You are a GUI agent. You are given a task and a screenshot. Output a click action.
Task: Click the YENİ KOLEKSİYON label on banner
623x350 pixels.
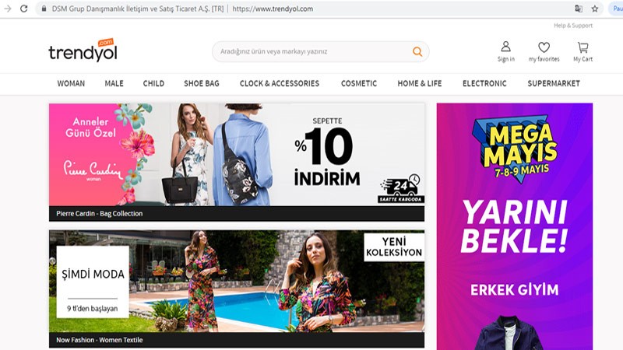click(394, 247)
